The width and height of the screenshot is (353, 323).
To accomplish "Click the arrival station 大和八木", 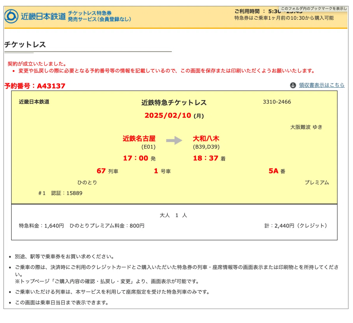I will tap(206, 139).
